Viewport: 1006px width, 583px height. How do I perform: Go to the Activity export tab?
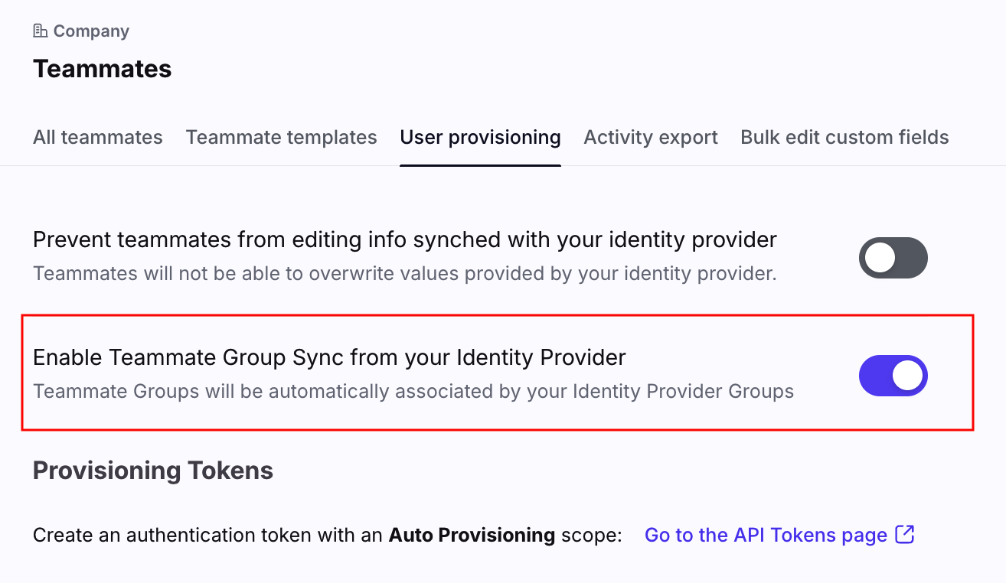pos(651,138)
